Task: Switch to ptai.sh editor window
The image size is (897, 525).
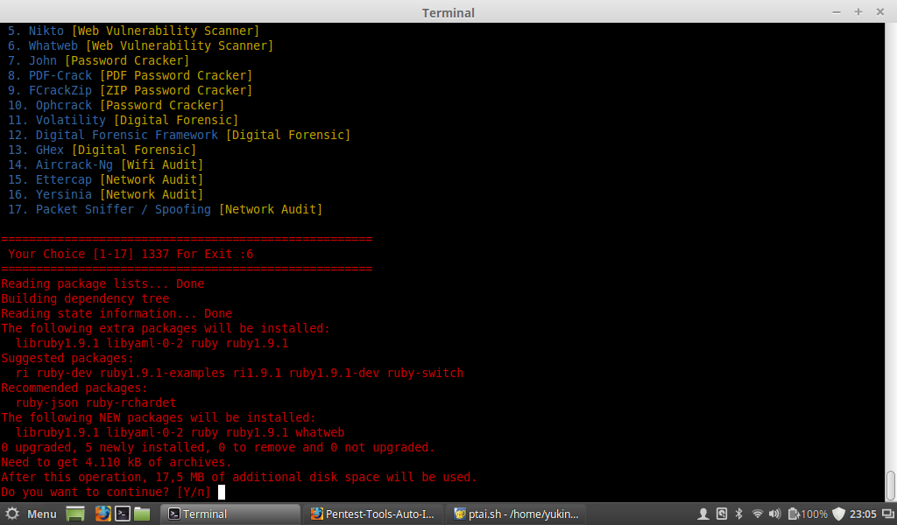Action: (x=516, y=514)
